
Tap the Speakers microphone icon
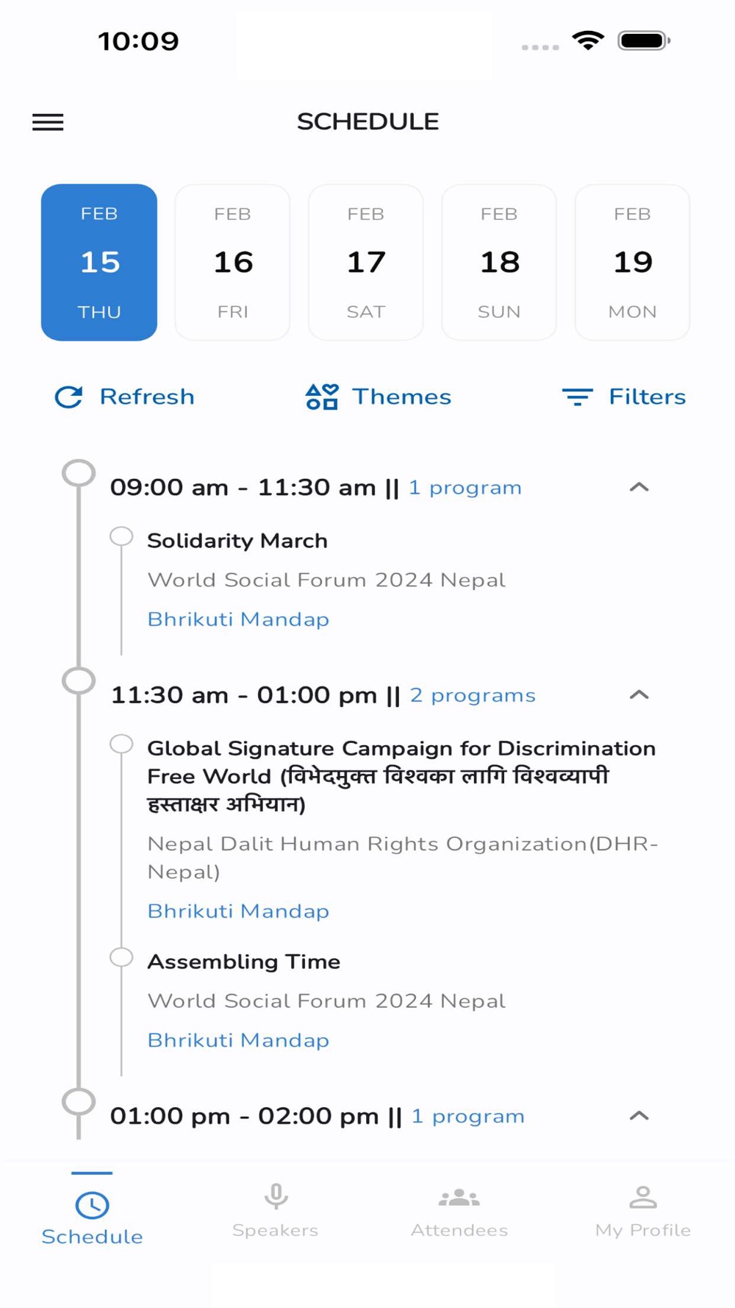coord(276,1198)
